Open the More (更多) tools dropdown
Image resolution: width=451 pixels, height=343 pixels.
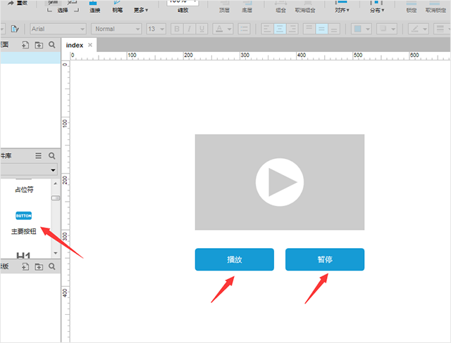[141, 10]
